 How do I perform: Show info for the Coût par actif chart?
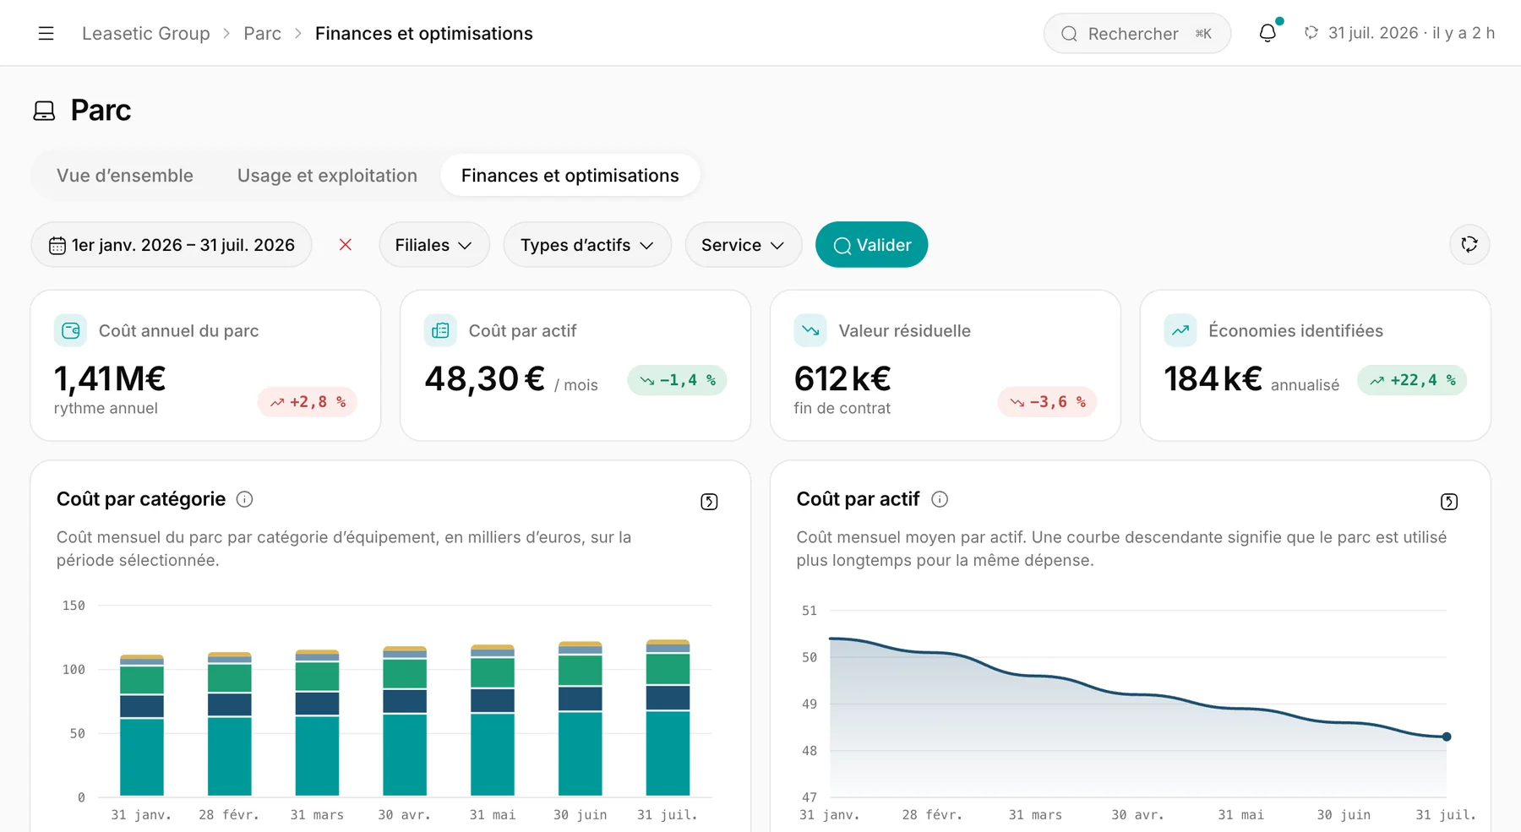[940, 499]
